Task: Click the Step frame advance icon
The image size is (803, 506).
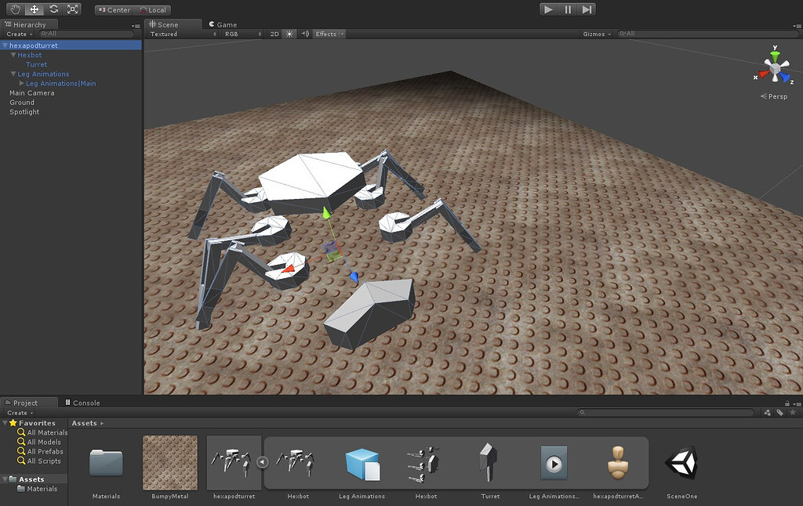Action: (x=586, y=9)
